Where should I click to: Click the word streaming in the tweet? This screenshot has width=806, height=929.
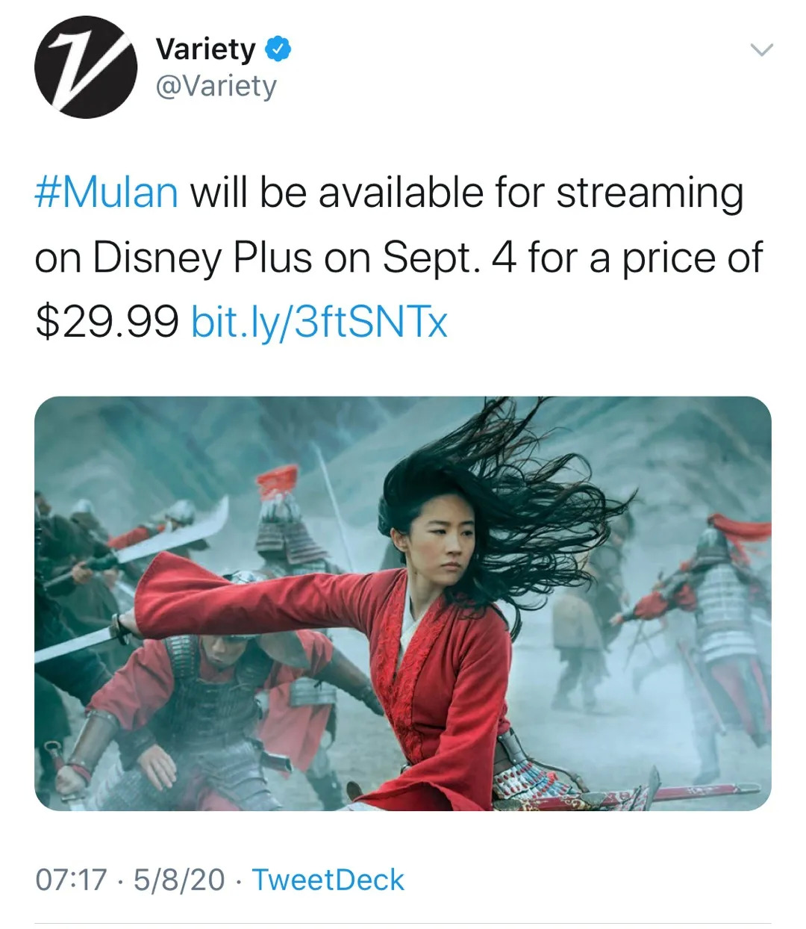tap(650, 193)
